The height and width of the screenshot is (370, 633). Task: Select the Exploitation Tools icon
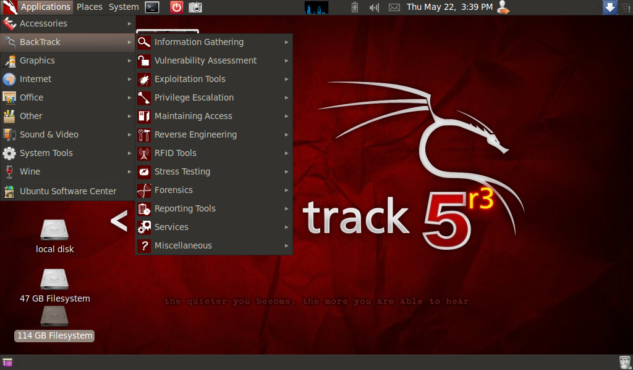point(144,79)
